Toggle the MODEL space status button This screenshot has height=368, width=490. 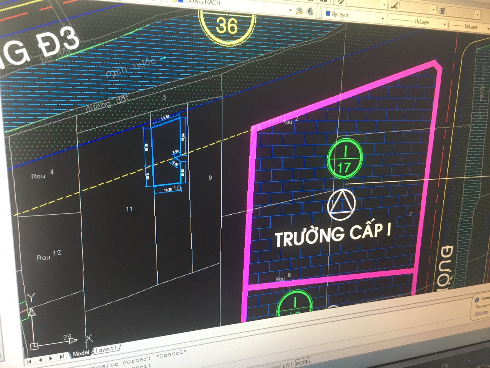point(303,362)
